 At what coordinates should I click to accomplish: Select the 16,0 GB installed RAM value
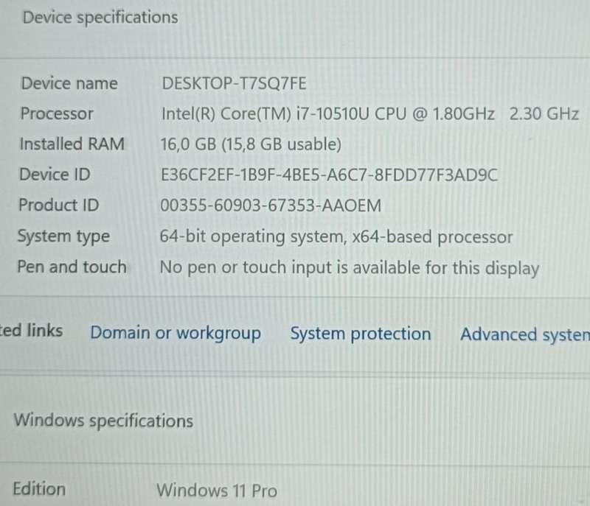click(x=251, y=144)
